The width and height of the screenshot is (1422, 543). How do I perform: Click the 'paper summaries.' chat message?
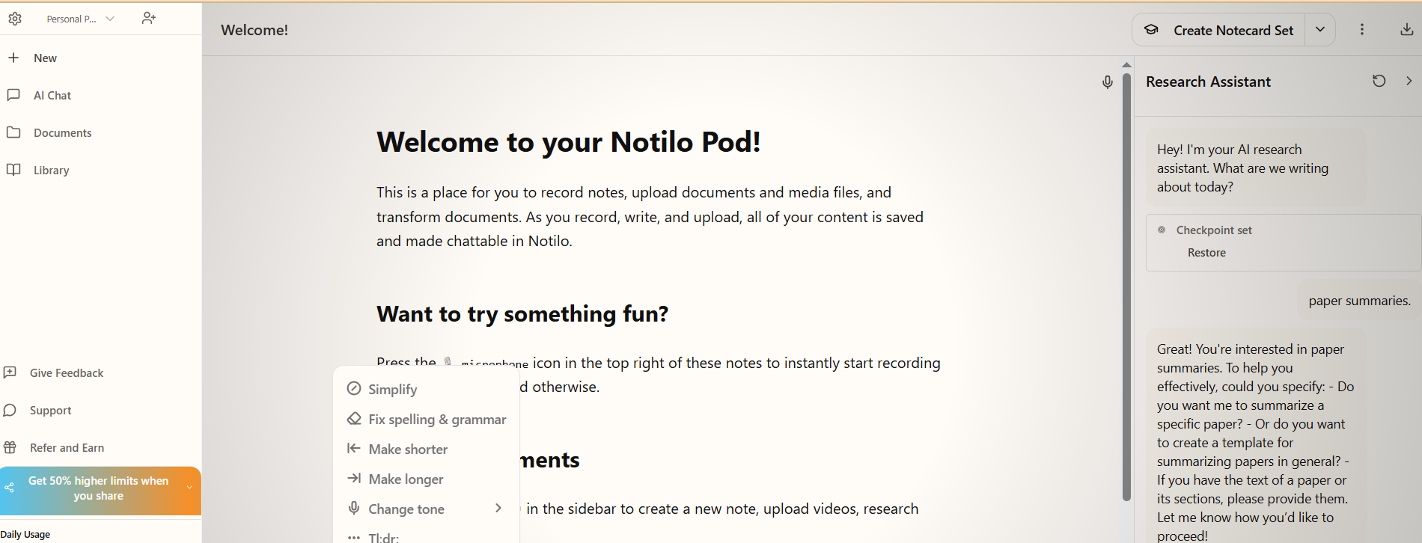pyautogui.click(x=1359, y=301)
